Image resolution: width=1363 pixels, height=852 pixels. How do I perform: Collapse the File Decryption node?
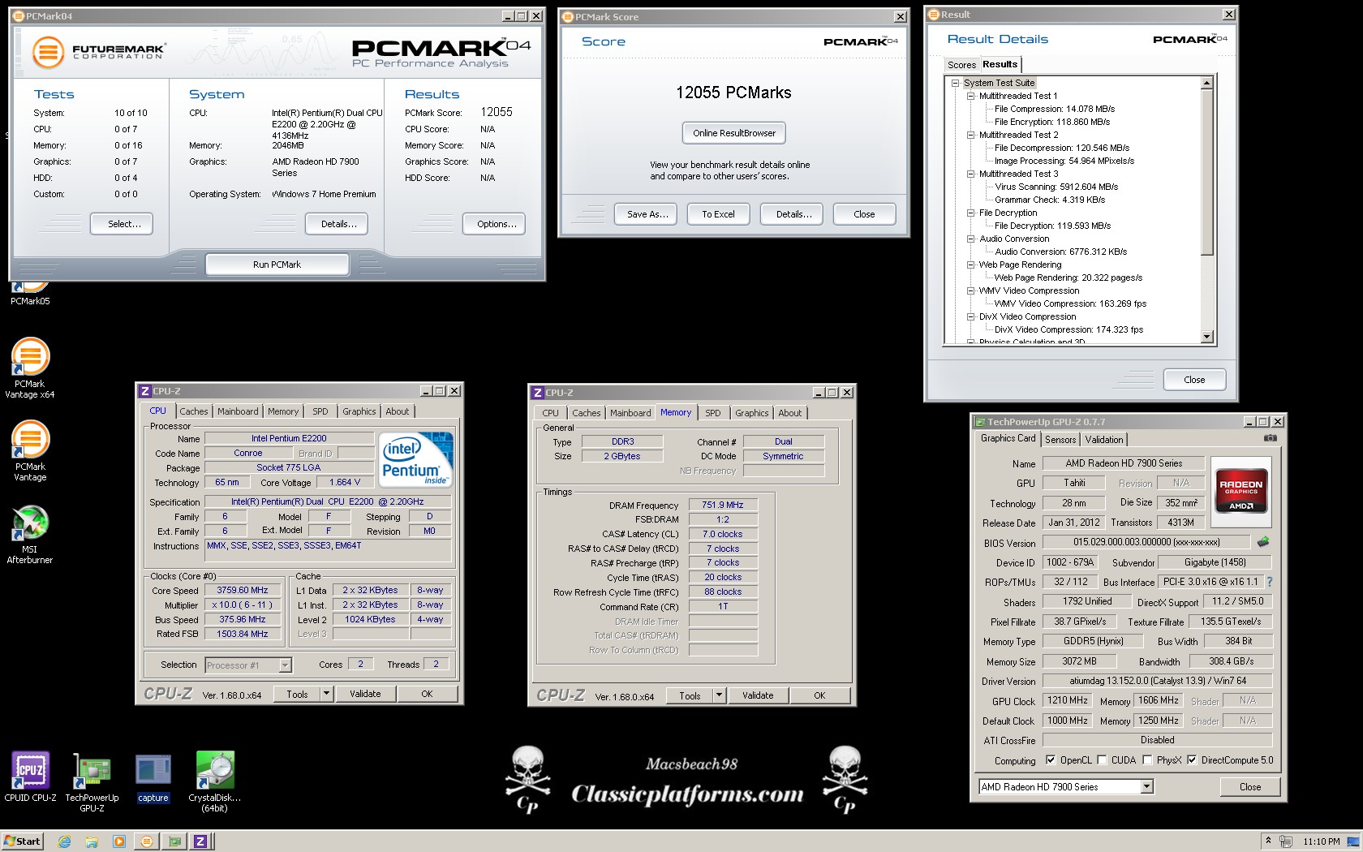point(970,213)
